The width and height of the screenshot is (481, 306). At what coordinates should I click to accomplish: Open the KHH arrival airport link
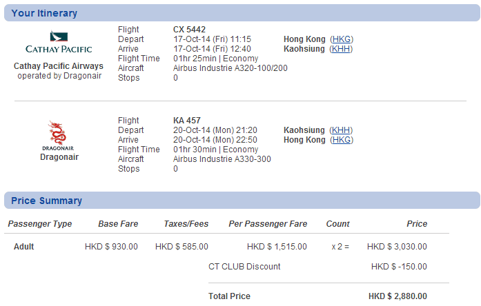tap(342, 49)
